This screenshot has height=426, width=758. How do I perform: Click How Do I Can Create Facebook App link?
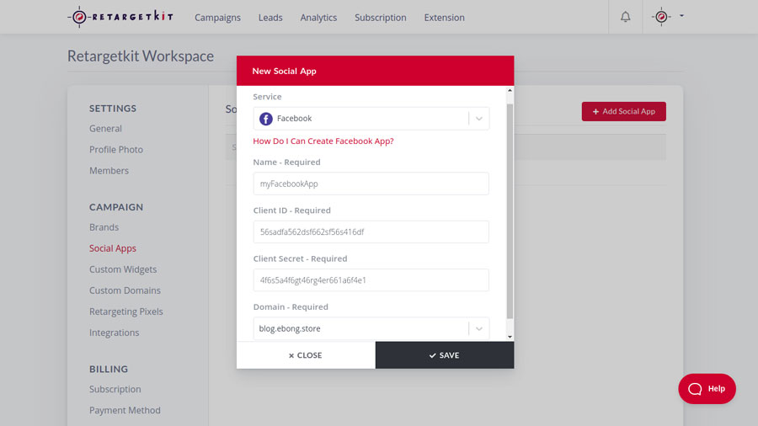click(x=323, y=141)
